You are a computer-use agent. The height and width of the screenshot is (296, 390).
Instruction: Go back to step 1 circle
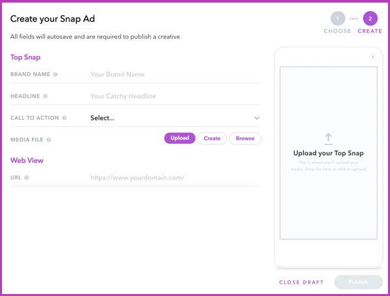pos(337,19)
